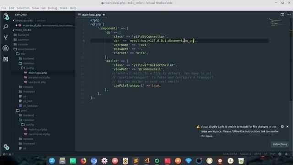Open the File menu
This screenshot has width=293, height=165.
4,8
